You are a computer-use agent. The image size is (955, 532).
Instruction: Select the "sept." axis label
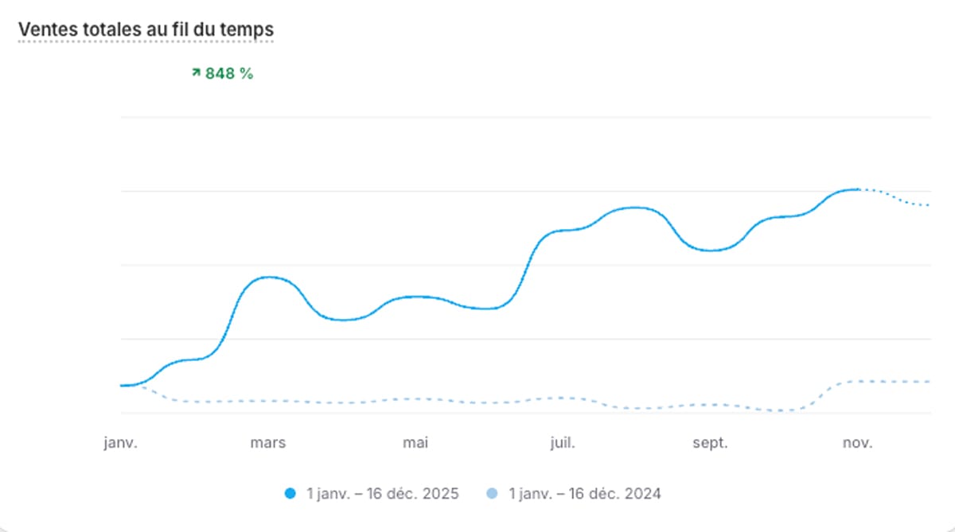[x=710, y=443]
